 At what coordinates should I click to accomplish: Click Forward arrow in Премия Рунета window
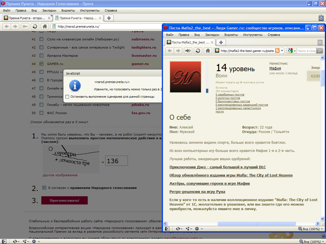point(15,26)
